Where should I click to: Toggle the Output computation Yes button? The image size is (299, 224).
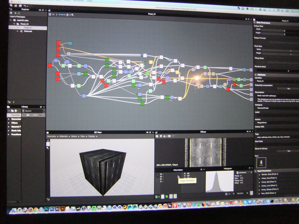(x=288, y=88)
